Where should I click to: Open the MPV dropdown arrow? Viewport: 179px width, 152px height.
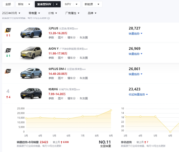(x=77, y=4)
